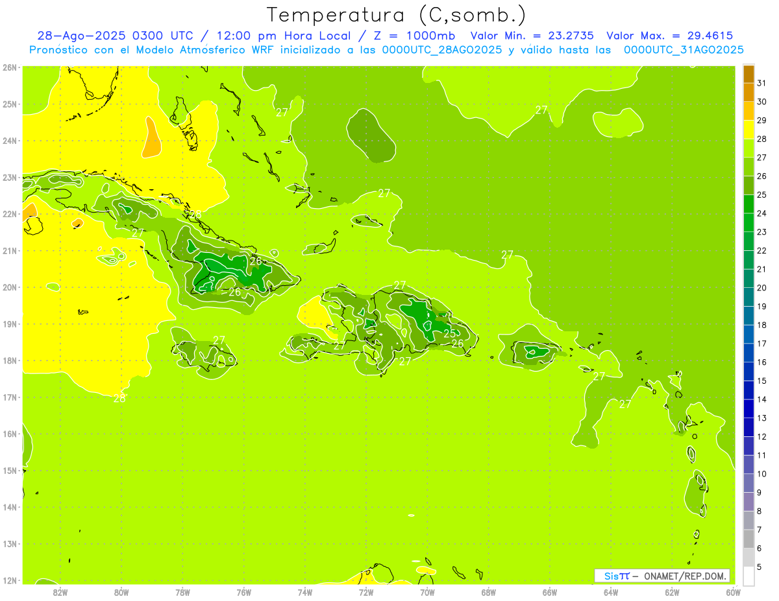
Task: Click the "62W" longitude axis label
Action: [673, 592]
